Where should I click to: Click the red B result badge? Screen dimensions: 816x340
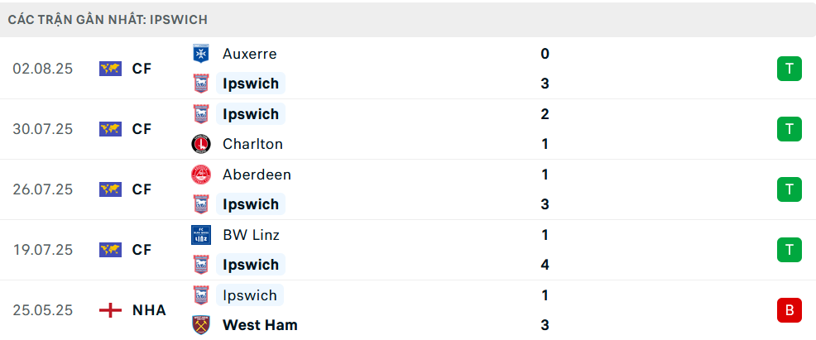(x=790, y=310)
